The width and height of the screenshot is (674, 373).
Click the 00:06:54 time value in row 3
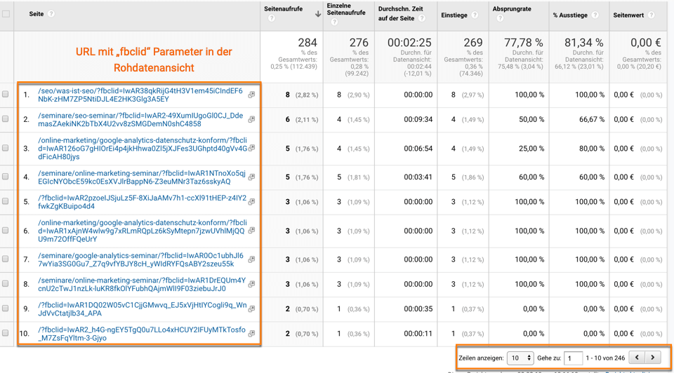pos(418,149)
